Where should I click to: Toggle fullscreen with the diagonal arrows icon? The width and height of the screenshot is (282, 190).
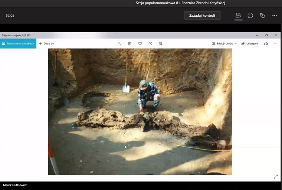tap(276, 177)
